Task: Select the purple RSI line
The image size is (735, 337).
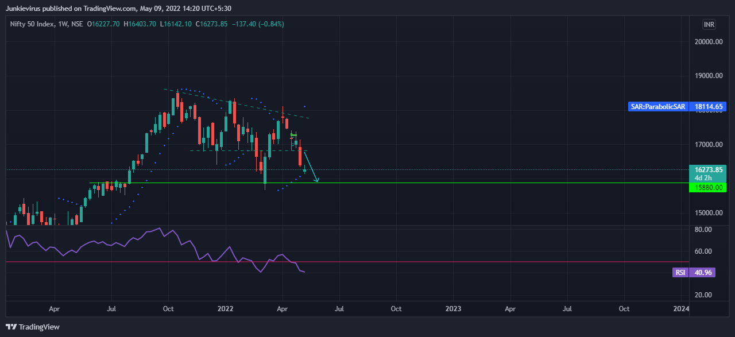Action: pos(155,249)
